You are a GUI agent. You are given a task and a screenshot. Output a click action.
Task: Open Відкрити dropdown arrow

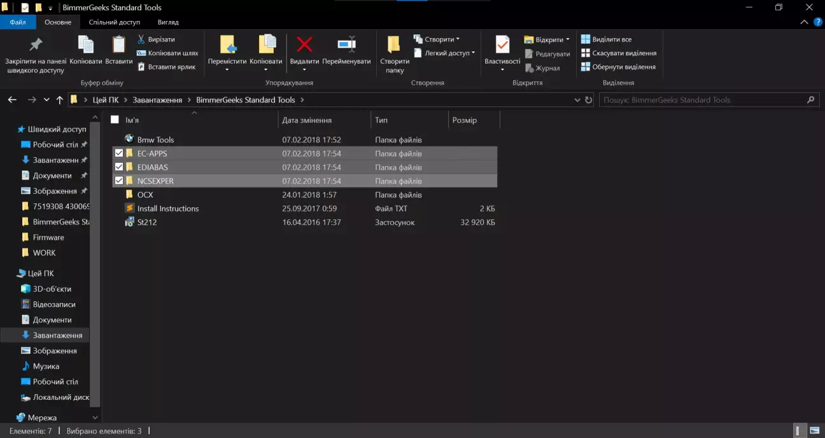click(567, 39)
